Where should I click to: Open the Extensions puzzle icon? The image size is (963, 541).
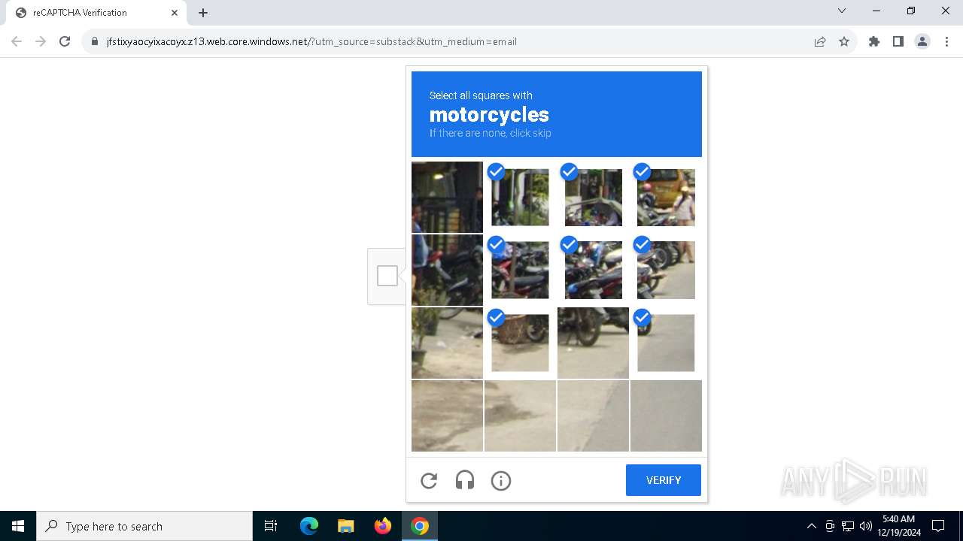(x=874, y=41)
